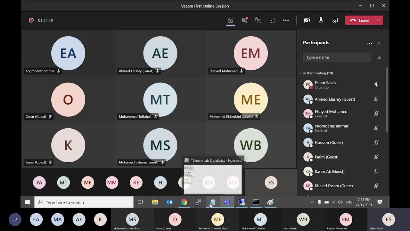Open Outlook from the taskbar
Image resolution: width=410 pixels, height=231 pixels.
point(169,202)
